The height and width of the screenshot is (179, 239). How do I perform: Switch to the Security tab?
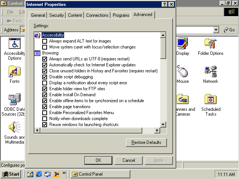coord(56,15)
